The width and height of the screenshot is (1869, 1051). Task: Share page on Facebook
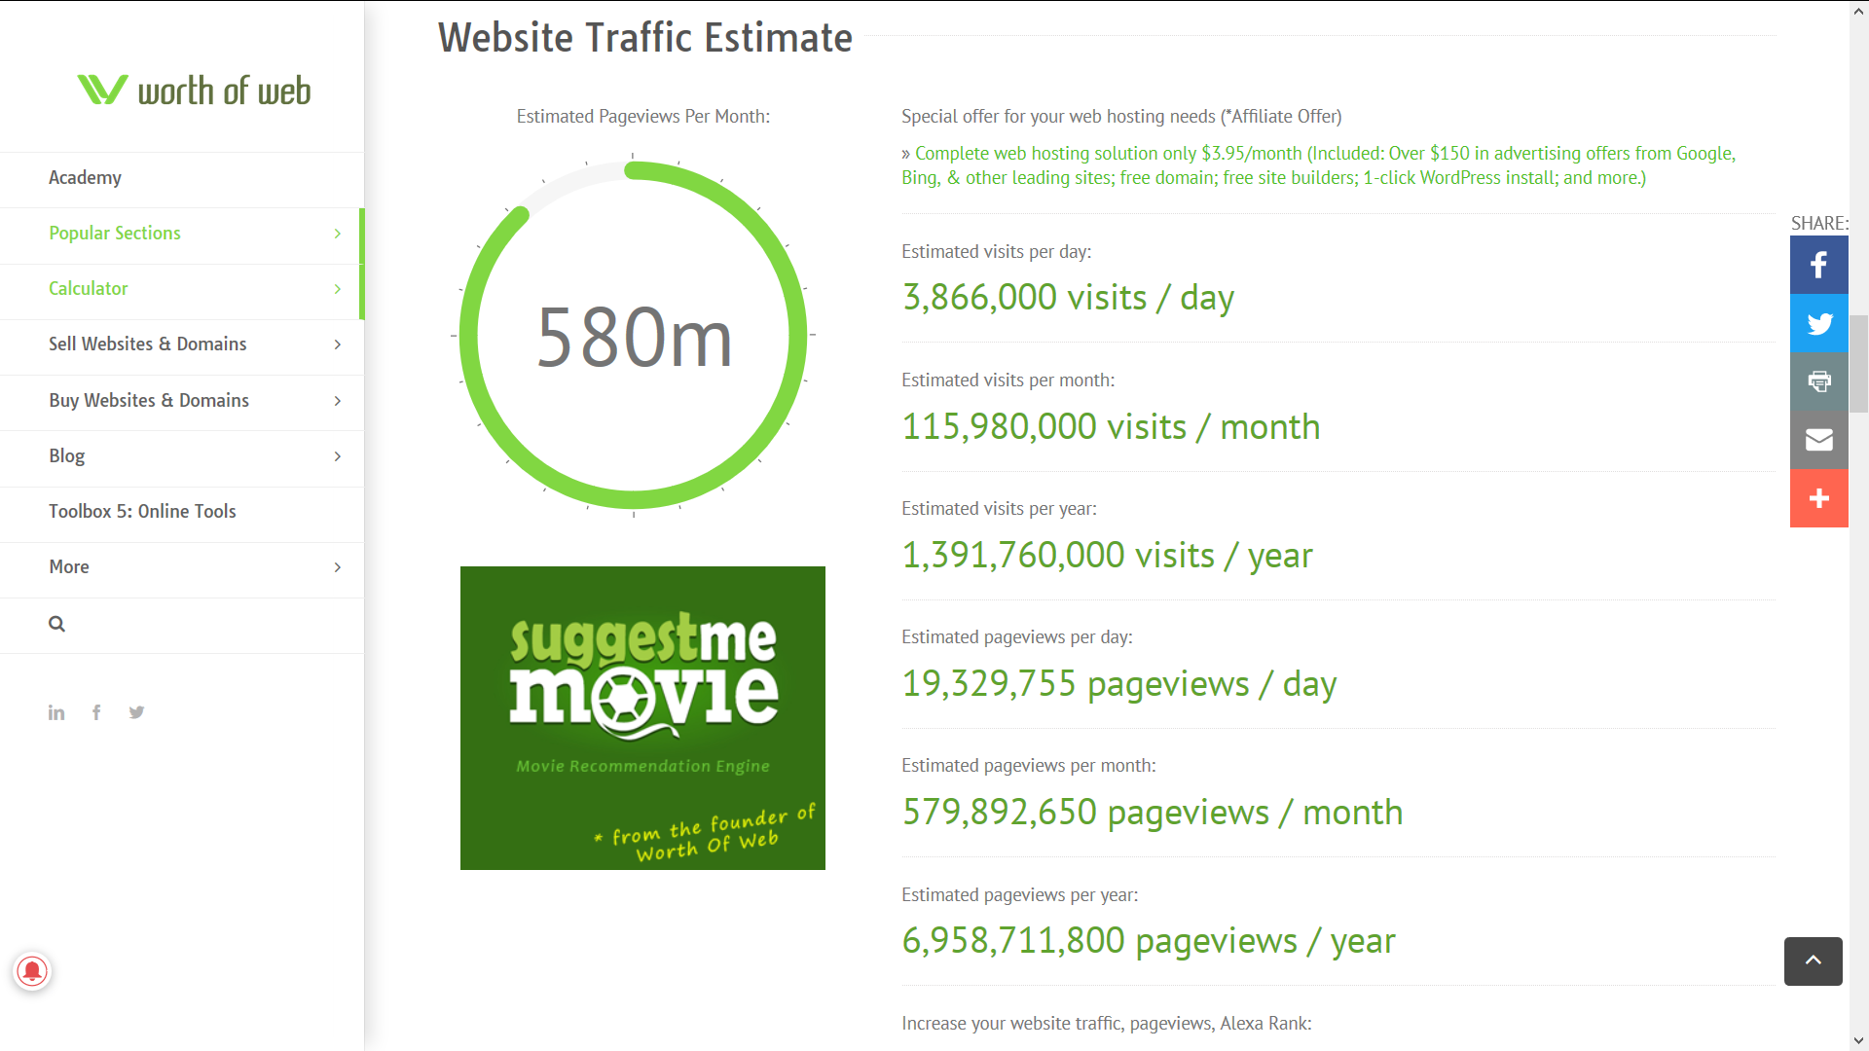[1818, 265]
